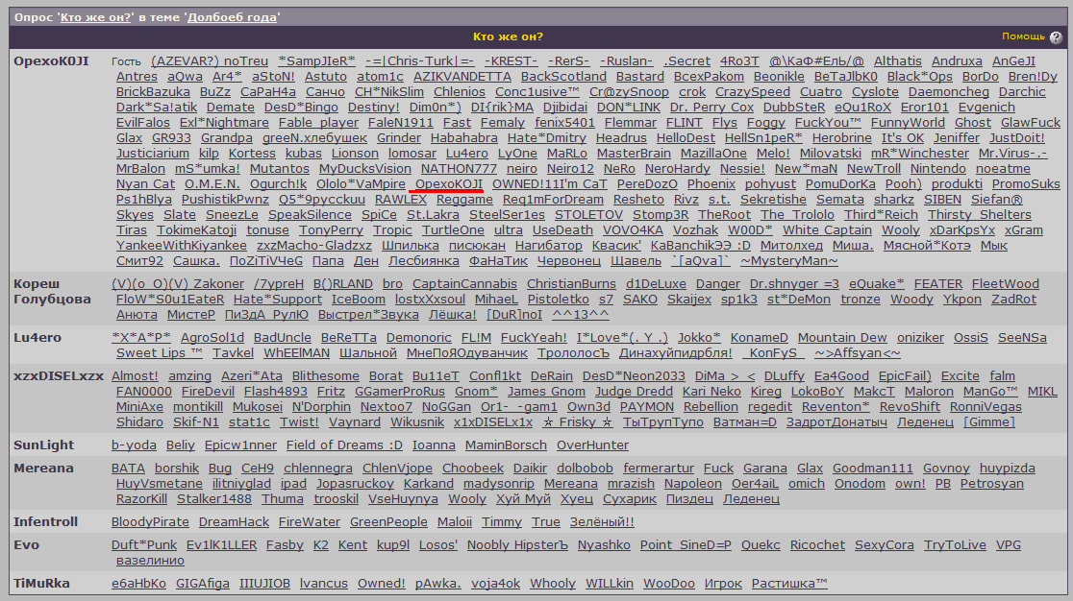Open 'Judge Dredd' voter link
1073x601 pixels.
(634, 392)
